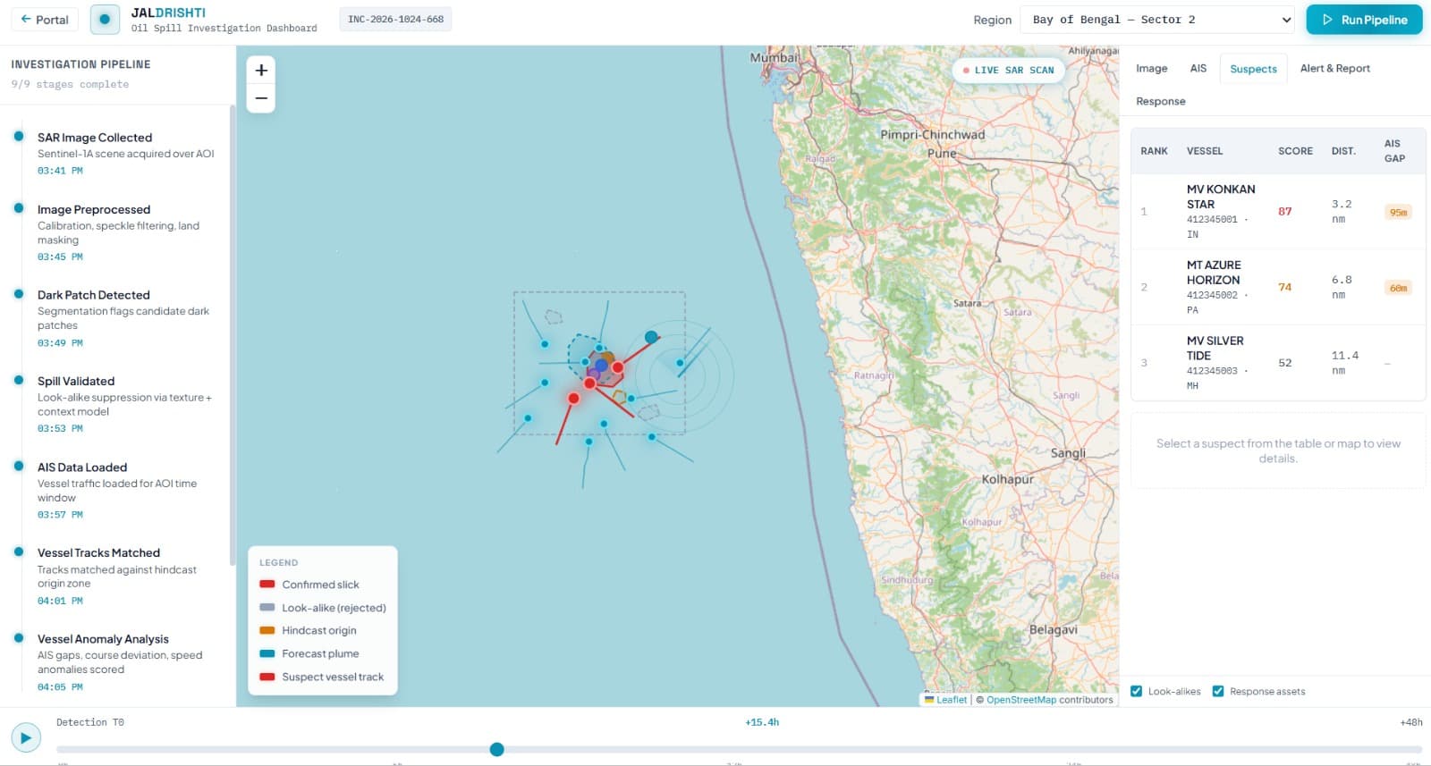The height and width of the screenshot is (766, 1431).
Task: Open the Leaflet attribution link
Action: point(945,700)
